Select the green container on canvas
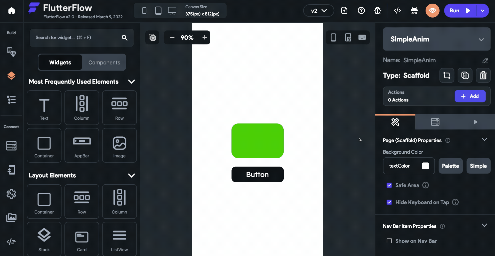Image resolution: width=495 pixels, height=256 pixels. coord(258,141)
